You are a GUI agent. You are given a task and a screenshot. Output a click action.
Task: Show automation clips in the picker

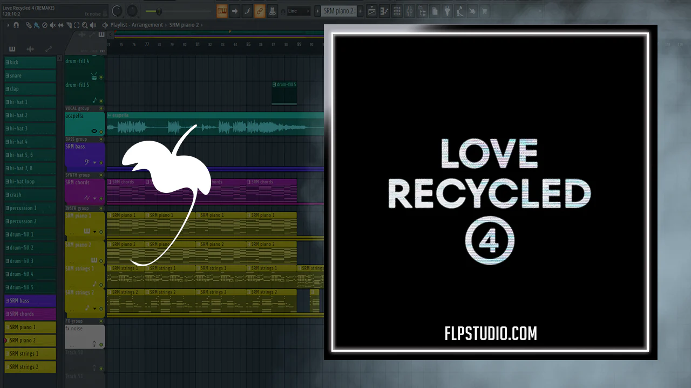click(x=49, y=49)
